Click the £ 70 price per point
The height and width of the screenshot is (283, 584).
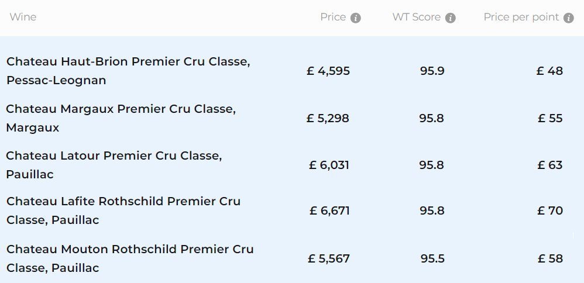(550, 210)
